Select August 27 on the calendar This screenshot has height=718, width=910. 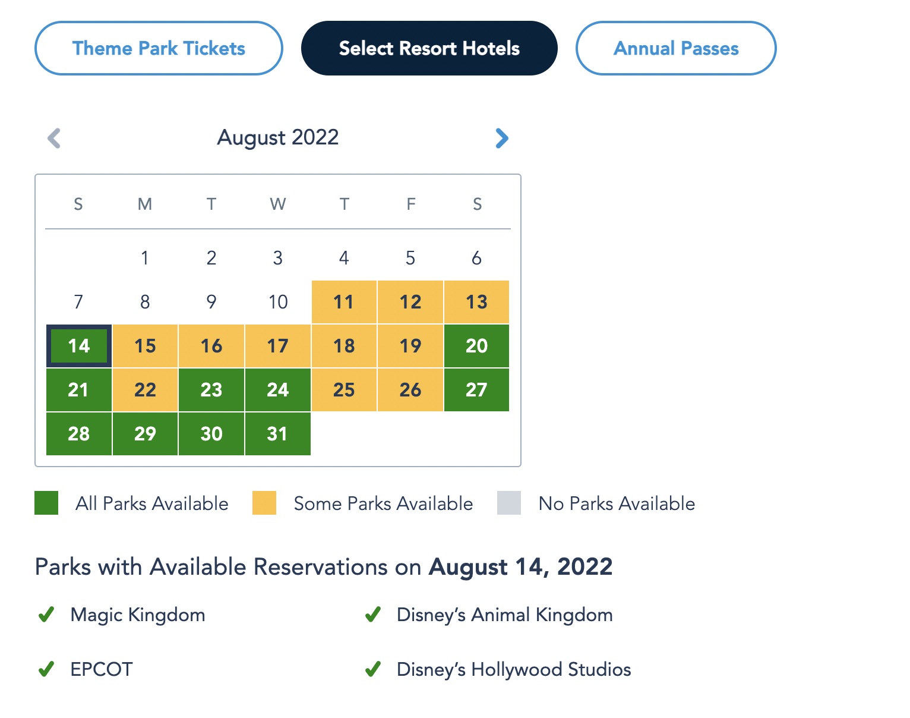click(476, 390)
